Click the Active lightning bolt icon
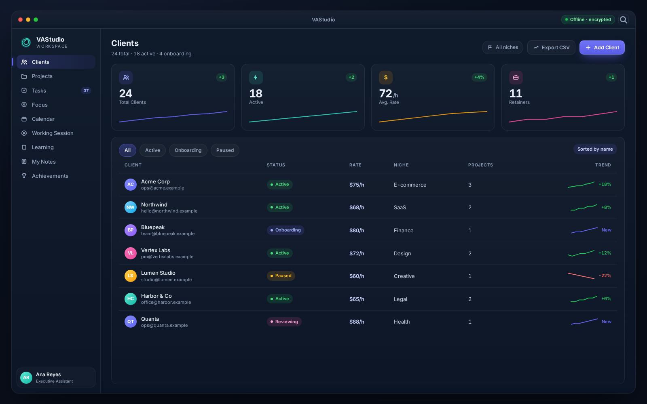 click(x=256, y=78)
